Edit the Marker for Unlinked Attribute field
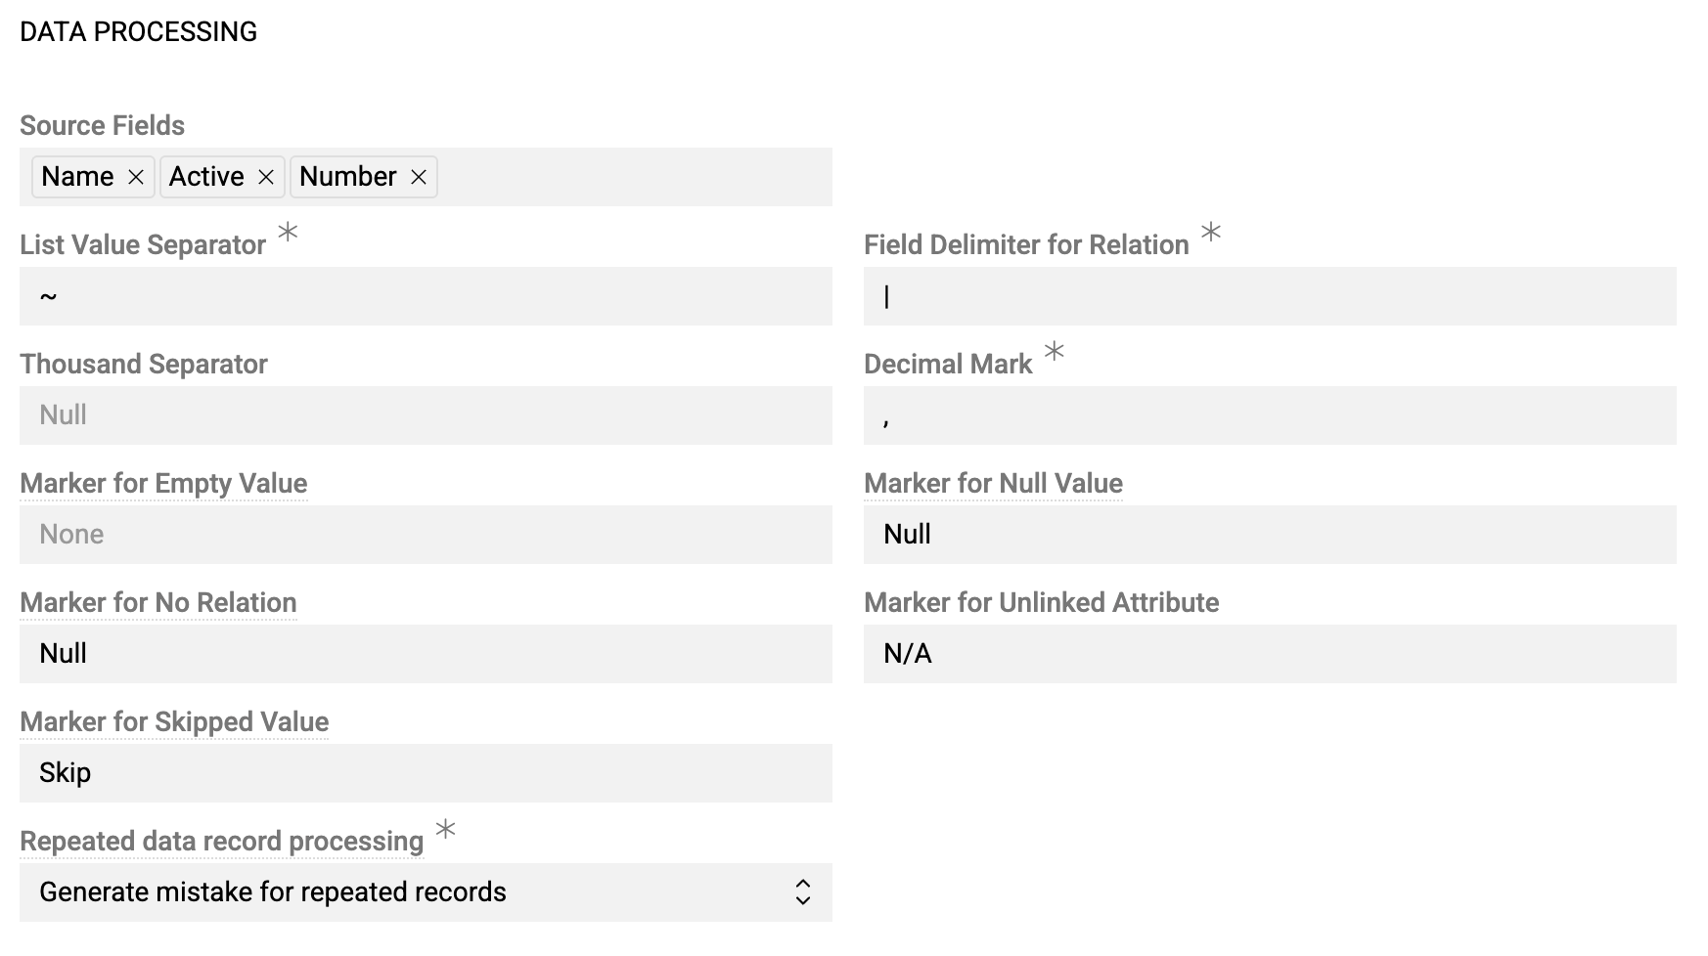 click(x=1269, y=654)
